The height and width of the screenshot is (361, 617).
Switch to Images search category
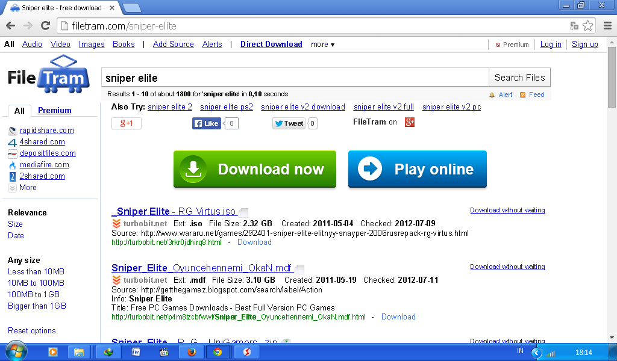(x=92, y=45)
